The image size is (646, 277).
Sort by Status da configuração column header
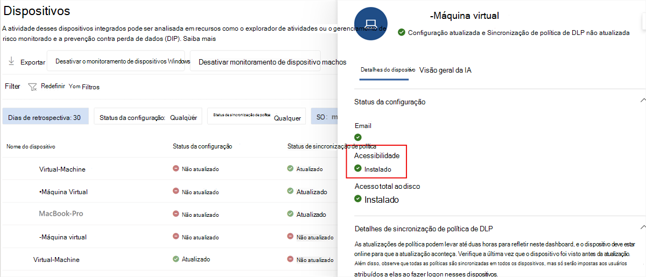click(202, 146)
